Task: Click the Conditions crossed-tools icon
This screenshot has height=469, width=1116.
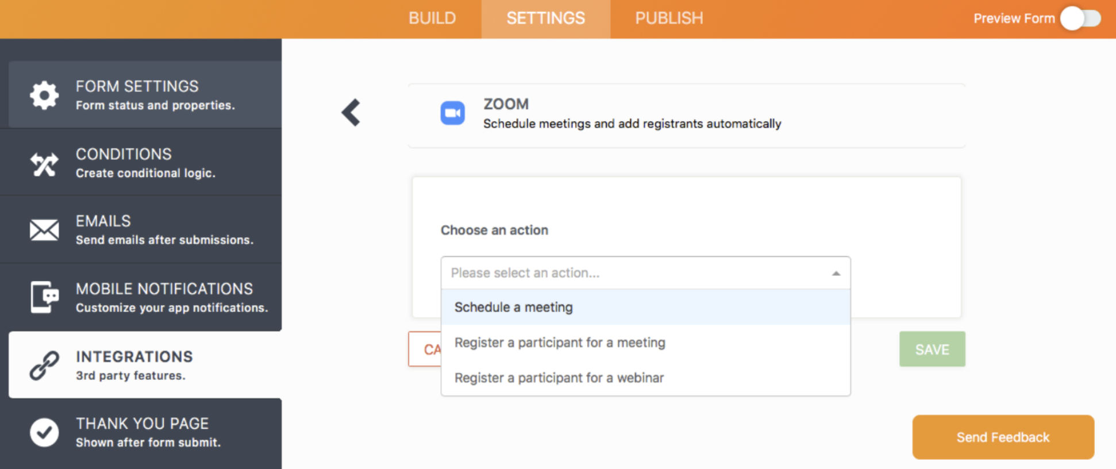Action: coord(44,164)
